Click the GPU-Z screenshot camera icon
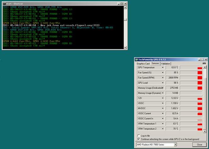Image resolution: width=209 pixels, height=149 pixels. pyautogui.click(x=204, y=63)
